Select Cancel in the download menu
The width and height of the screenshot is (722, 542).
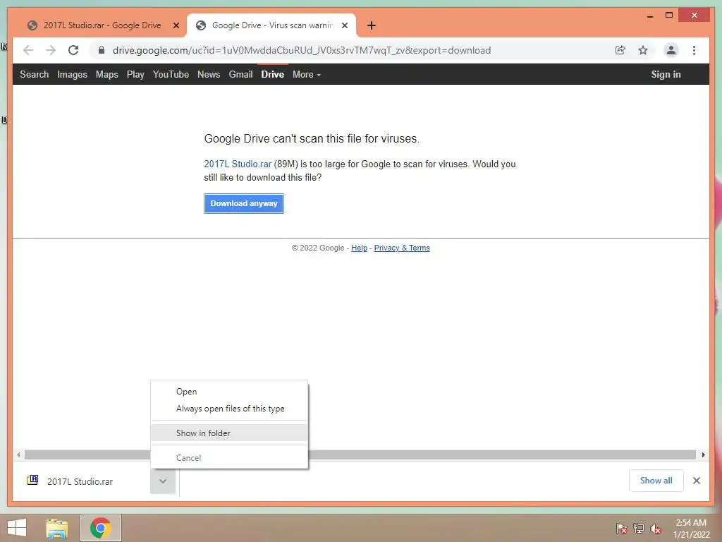pyautogui.click(x=229, y=457)
